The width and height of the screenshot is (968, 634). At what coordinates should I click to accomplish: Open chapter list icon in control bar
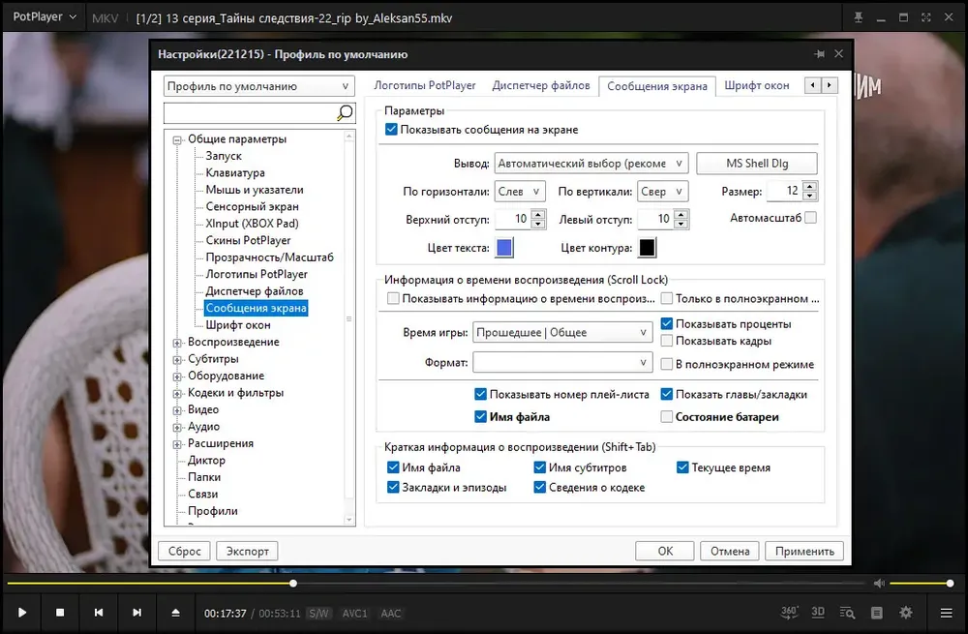pos(877,613)
